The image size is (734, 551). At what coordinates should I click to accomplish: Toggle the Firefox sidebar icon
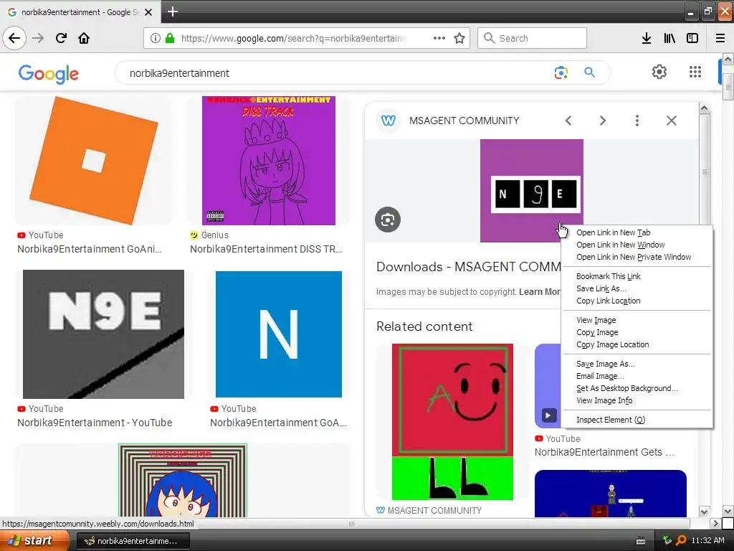692,38
